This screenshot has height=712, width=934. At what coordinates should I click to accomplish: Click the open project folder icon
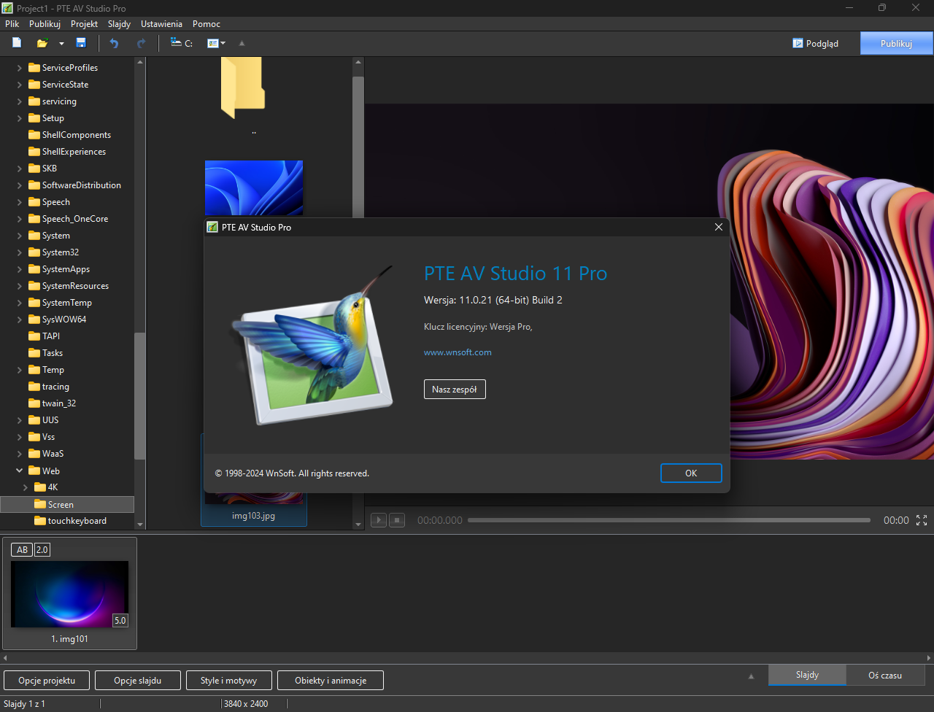pos(42,43)
